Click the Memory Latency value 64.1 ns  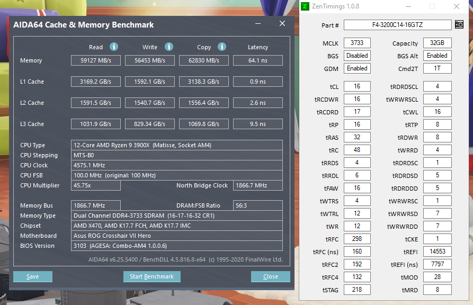click(x=258, y=60)
